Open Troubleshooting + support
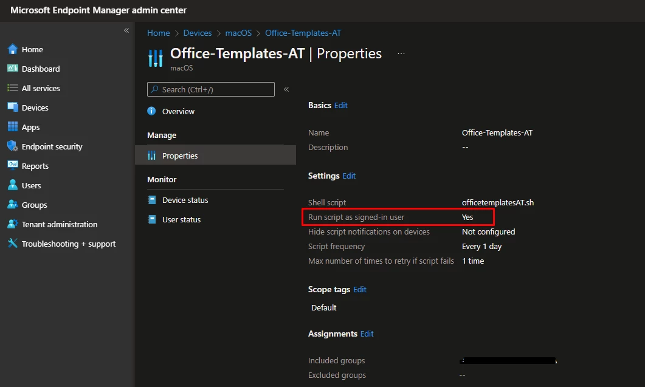This screenshot has height=387, width=645. 67,244
